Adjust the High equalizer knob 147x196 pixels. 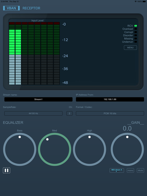pyautogui.click(x=90, y=149)
